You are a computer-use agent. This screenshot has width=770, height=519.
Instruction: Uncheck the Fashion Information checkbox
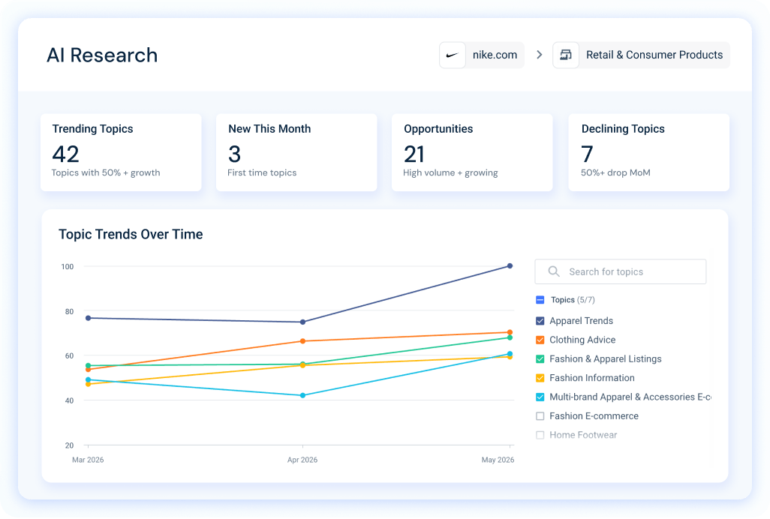click(x=540, y=378)
